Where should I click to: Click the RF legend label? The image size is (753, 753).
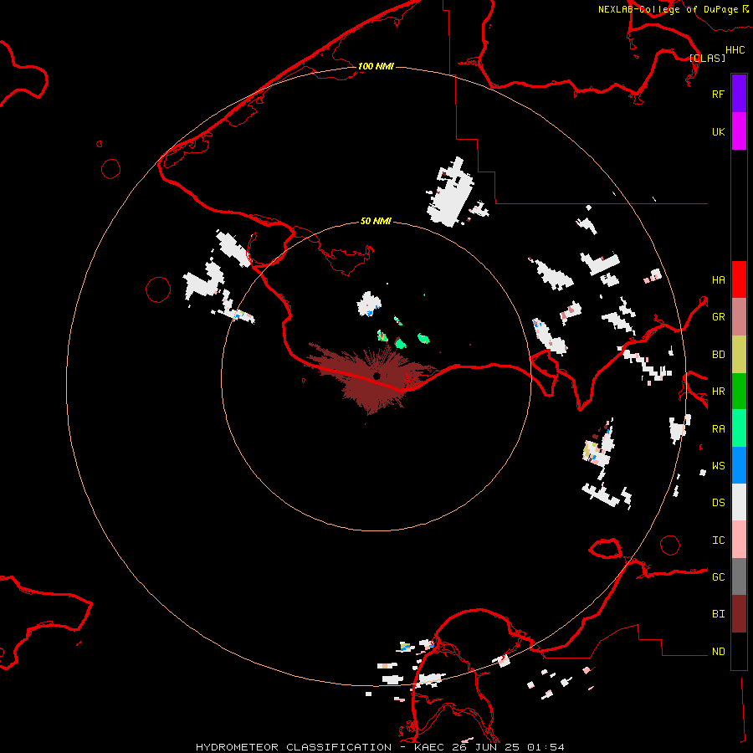(718, 94)
